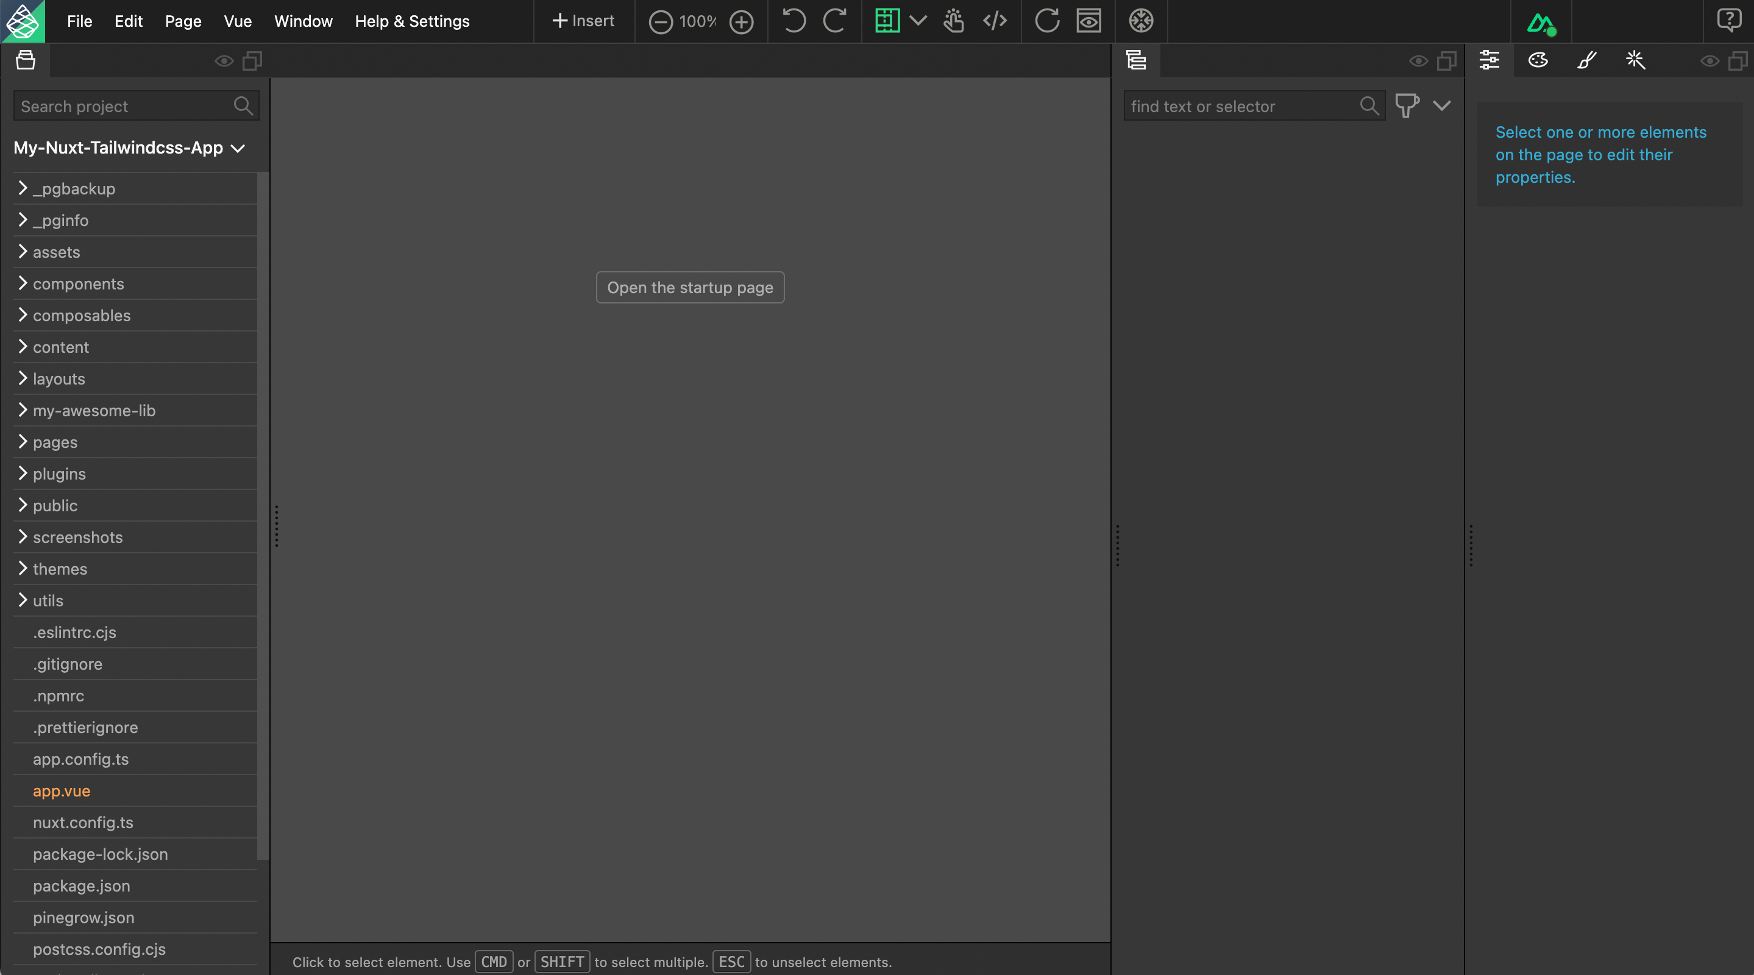Open the code editor icon
Image resolution: width=1754 pixels, height=975 pixels.
tap(995, 21)
